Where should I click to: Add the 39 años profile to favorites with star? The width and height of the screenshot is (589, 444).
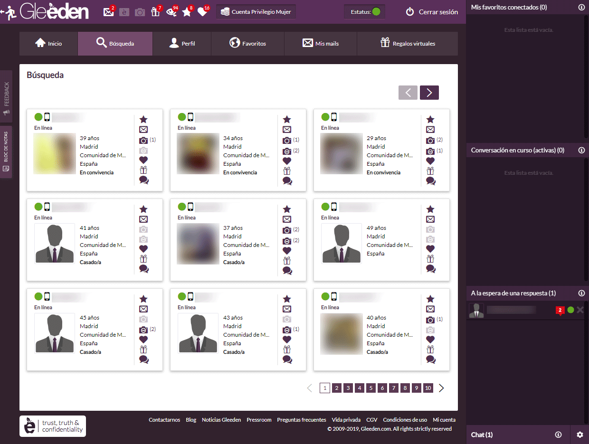(143, 120)
